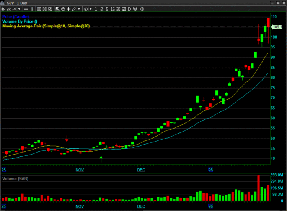
Task: Click the circled X icon
Action: click(142, 9)
